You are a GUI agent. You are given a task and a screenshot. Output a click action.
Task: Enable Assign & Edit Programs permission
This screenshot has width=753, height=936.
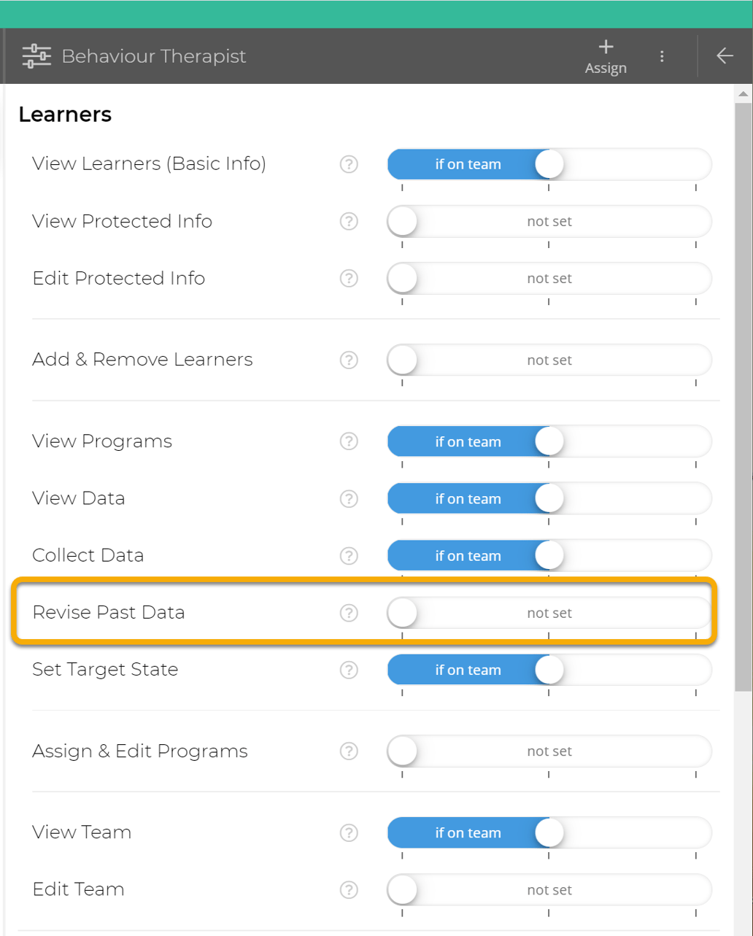[549, 751]
